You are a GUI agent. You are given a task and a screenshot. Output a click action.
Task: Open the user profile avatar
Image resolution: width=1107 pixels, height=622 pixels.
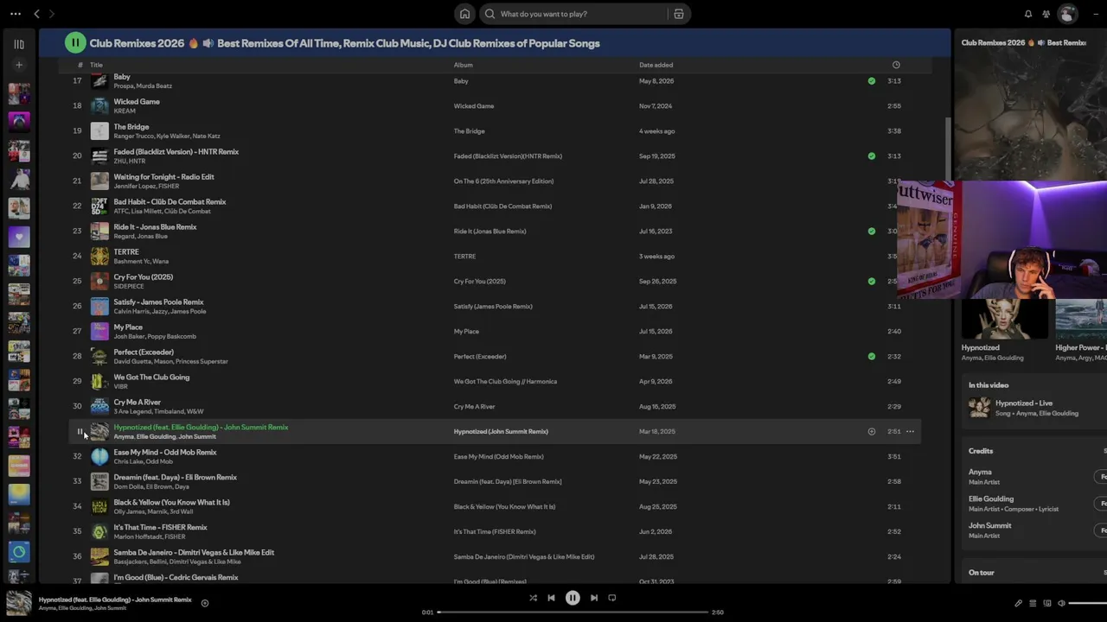[1068, 14]
